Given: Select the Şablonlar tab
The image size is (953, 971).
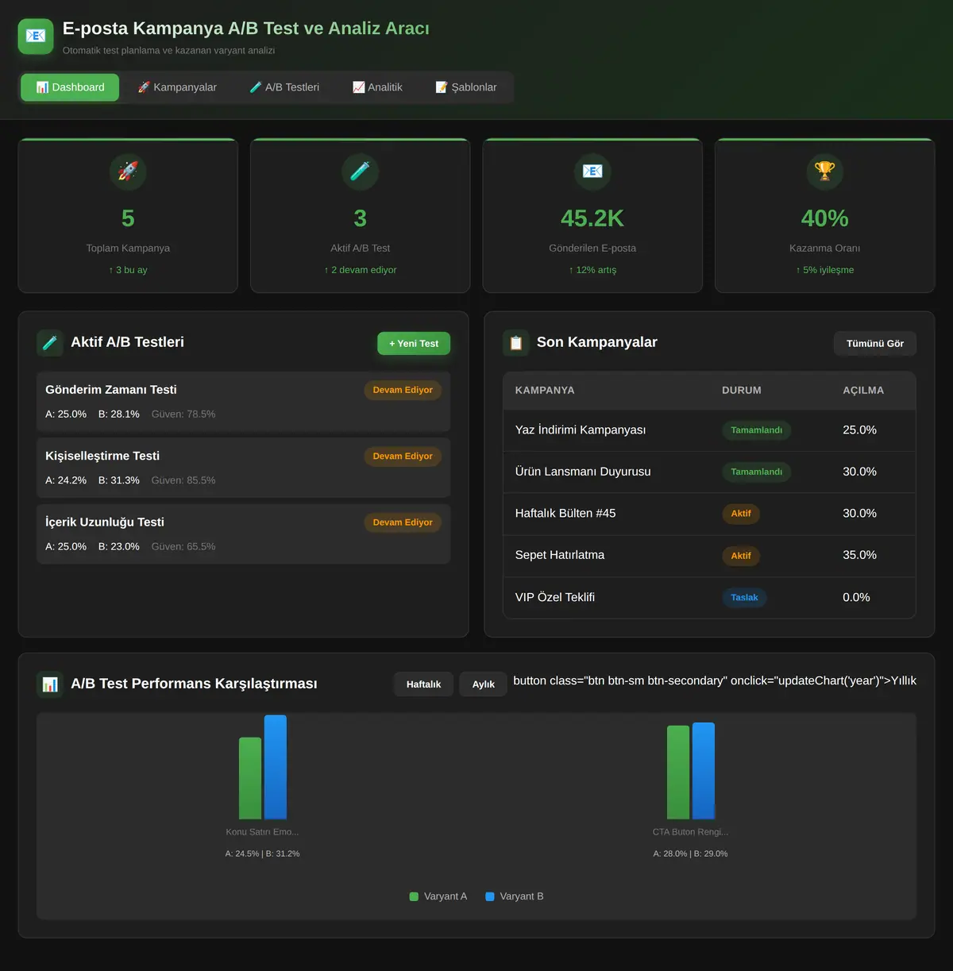Looking at the screenshot, I should click(466, 87).
